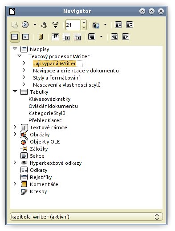The width and height of the screenshot is (175, 231).
Task: Select Nastavení a vlastnosti stylů text
Action: click(x=67, y=85)
